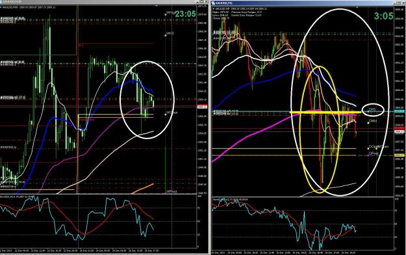Click the yellow price tag on right price axis
406x255 pixels.
(x=399, y=155)
